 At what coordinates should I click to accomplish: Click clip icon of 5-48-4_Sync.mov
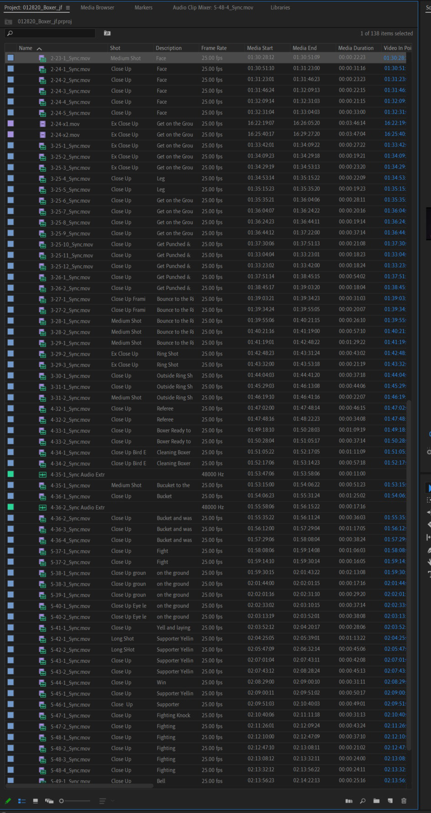coord(42,771)
